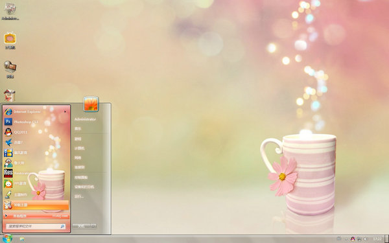Click the search magnifier icon in Start menu
This screenshot has height=243, width=389.
62,226
